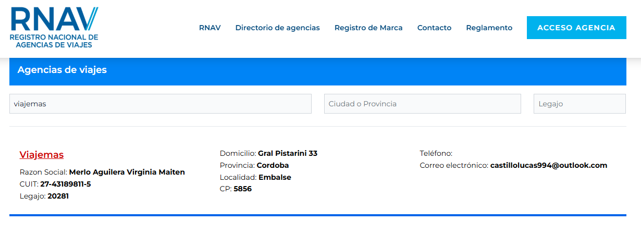Click the Legajo number 20281 in the result
The image size is (641, 234).
click(58, 196)
